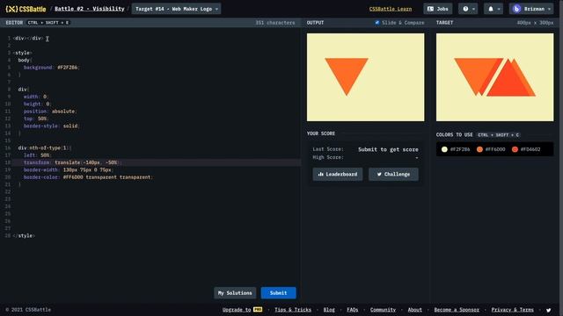Click the border-color code line

(x=88, y=177)
